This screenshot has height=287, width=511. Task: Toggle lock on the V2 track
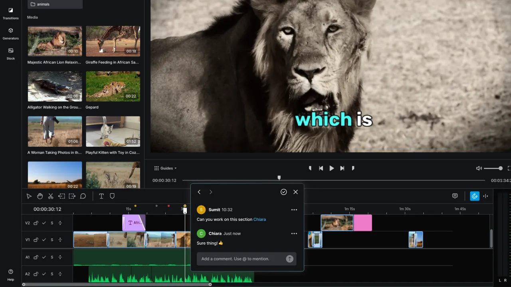tap(36, 223)
